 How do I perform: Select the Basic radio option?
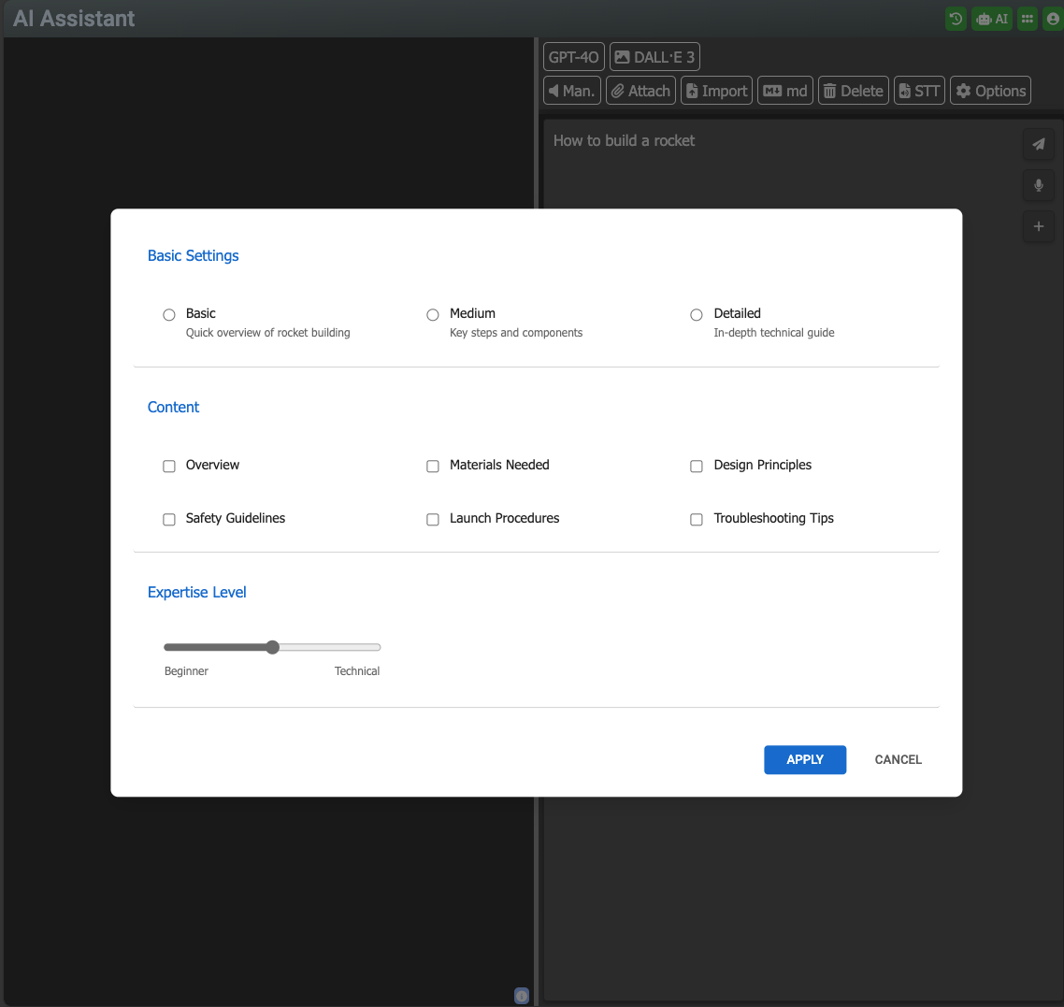click(169, 315)
